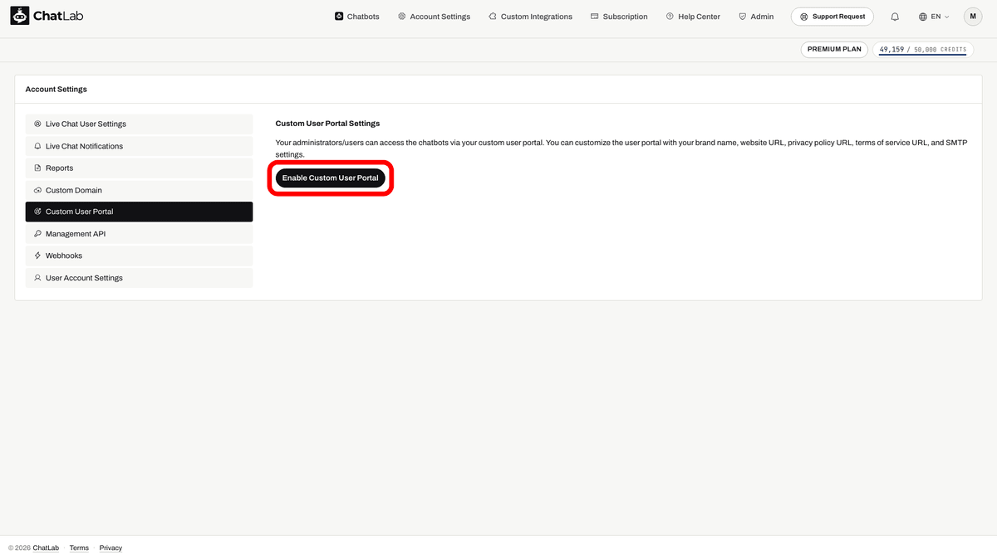Click the Live Chat User Settings icon
Viewport: 997px width, 560px height.
coord(37,124)
